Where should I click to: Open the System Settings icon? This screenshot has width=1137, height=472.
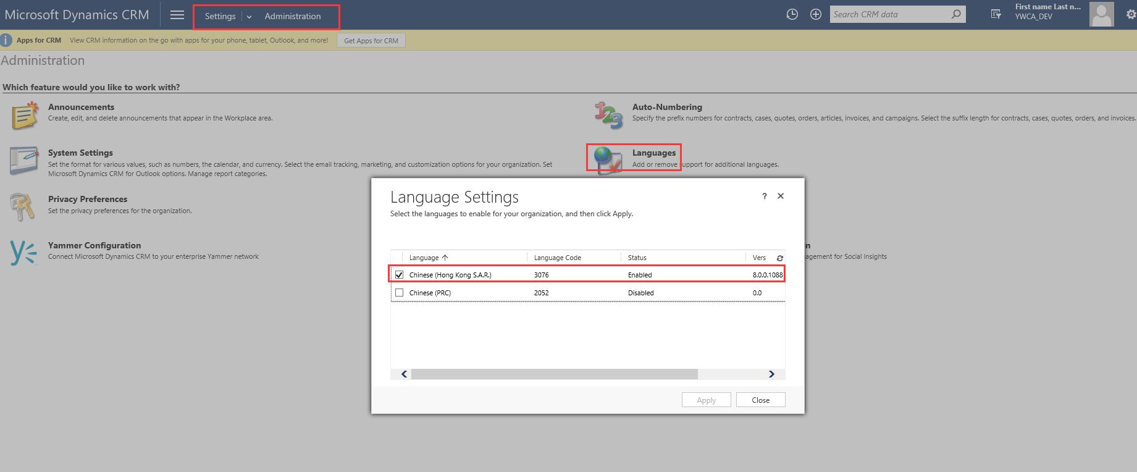[x=25, y=161]
